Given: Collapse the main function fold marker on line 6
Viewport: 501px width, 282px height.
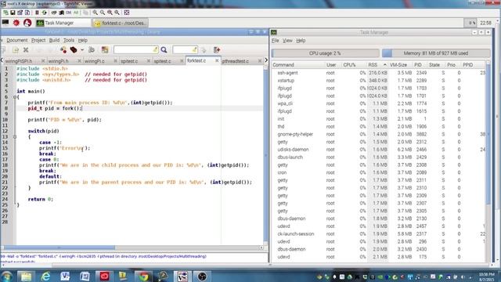Looking at the screenshot, I should point(15,97).
